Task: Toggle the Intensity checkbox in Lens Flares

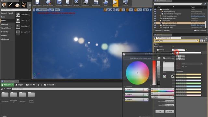Action: click(158, 50)
